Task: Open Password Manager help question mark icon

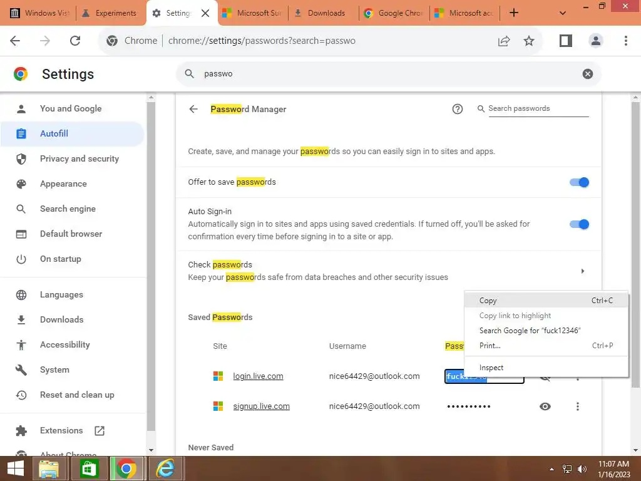Action: click(458, 109)
